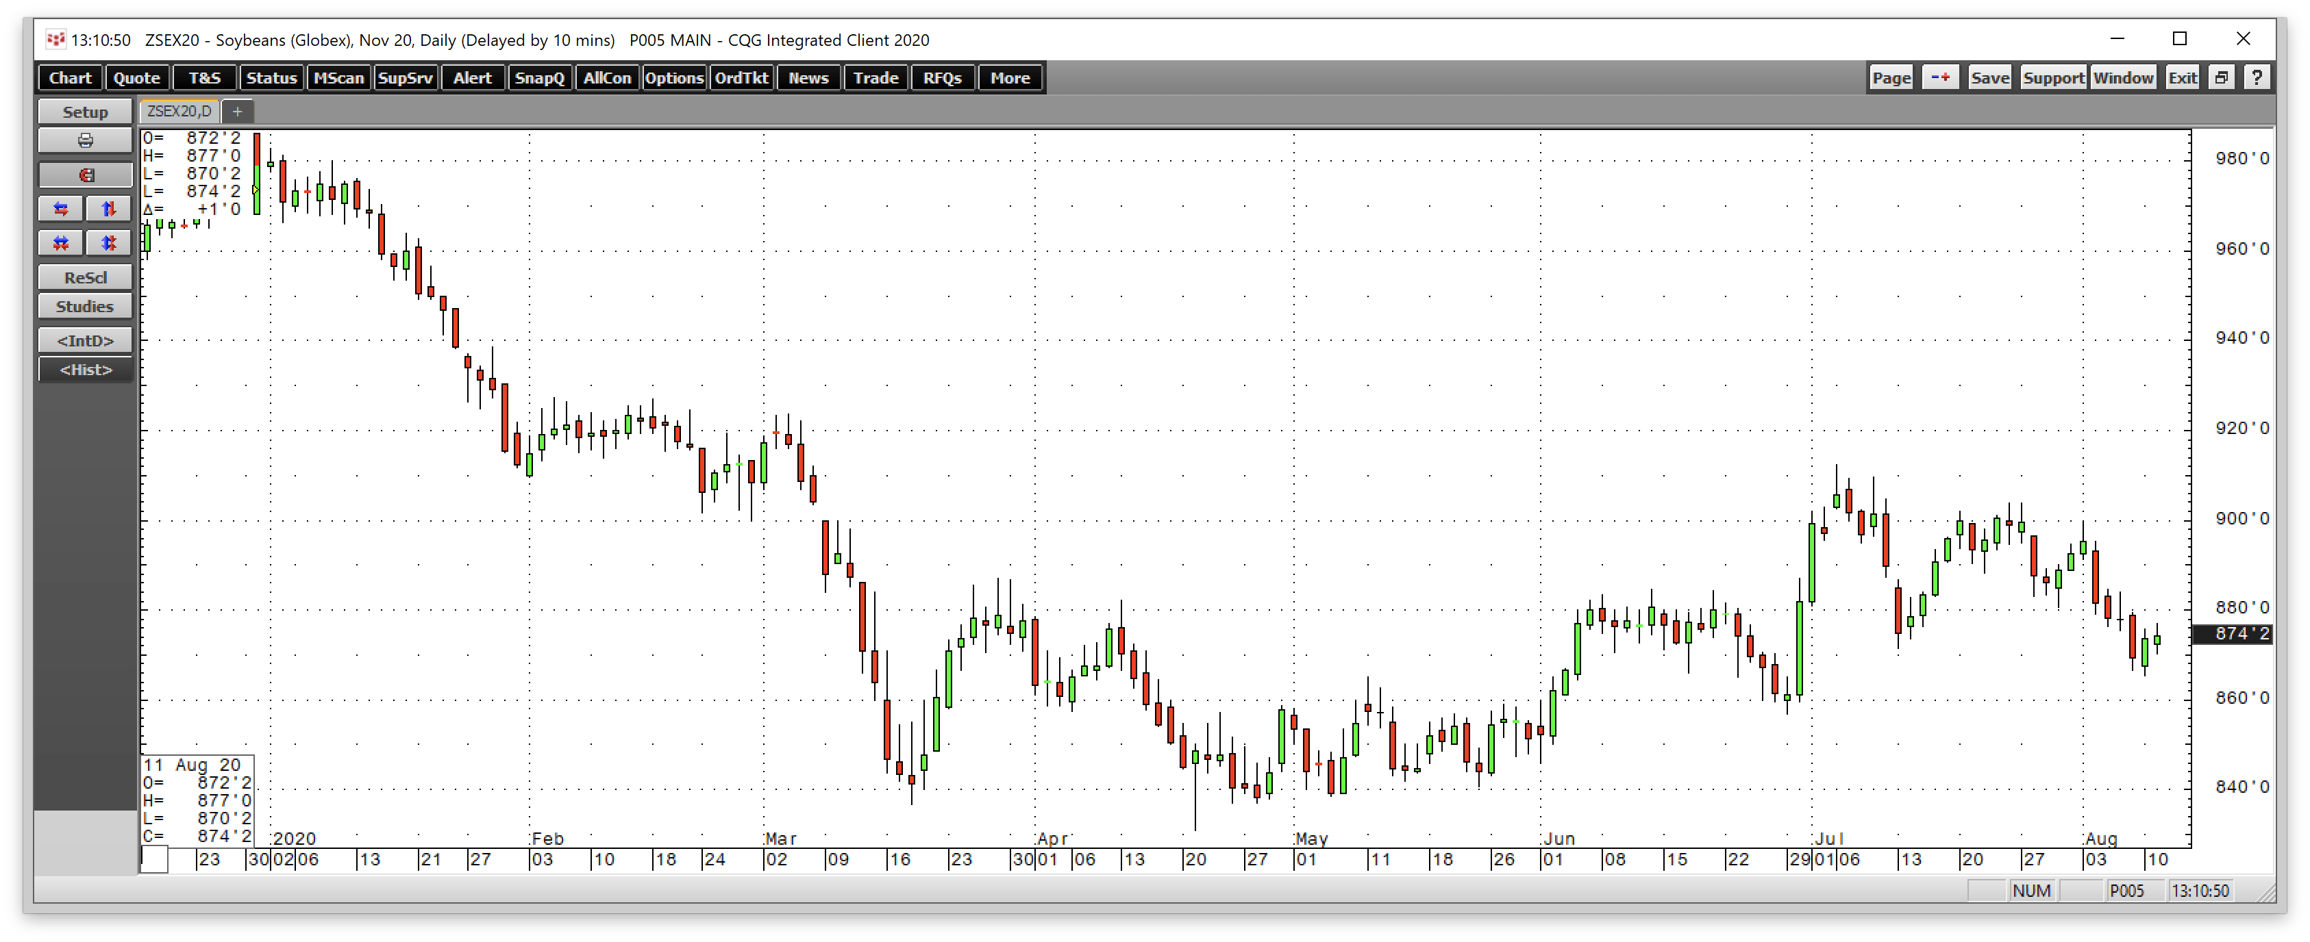
Task: Click the red-green price range bar indicator
Action: click(256, 173)
